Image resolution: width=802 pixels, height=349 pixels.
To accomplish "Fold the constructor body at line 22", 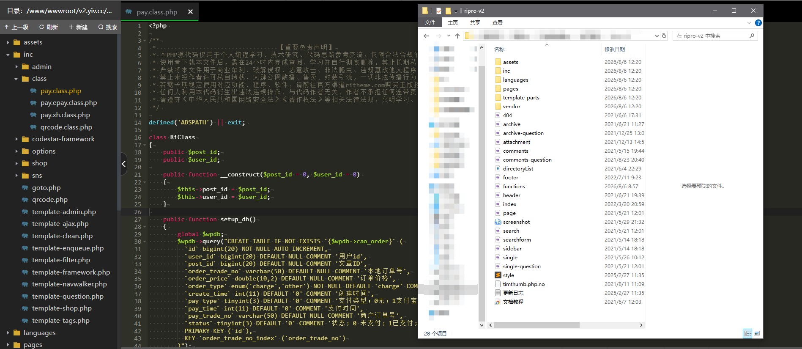I will 145,182.
